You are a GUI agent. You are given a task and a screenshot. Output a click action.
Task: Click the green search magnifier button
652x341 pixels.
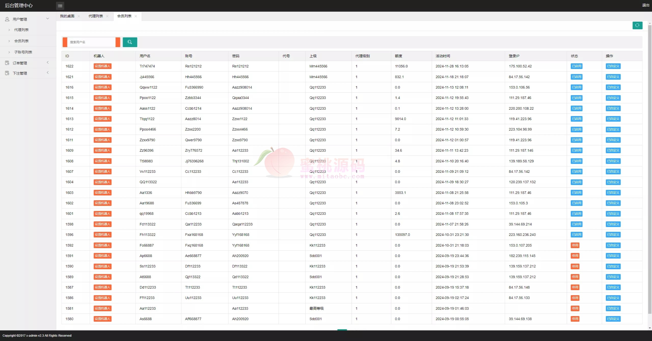tap(130, 42)
